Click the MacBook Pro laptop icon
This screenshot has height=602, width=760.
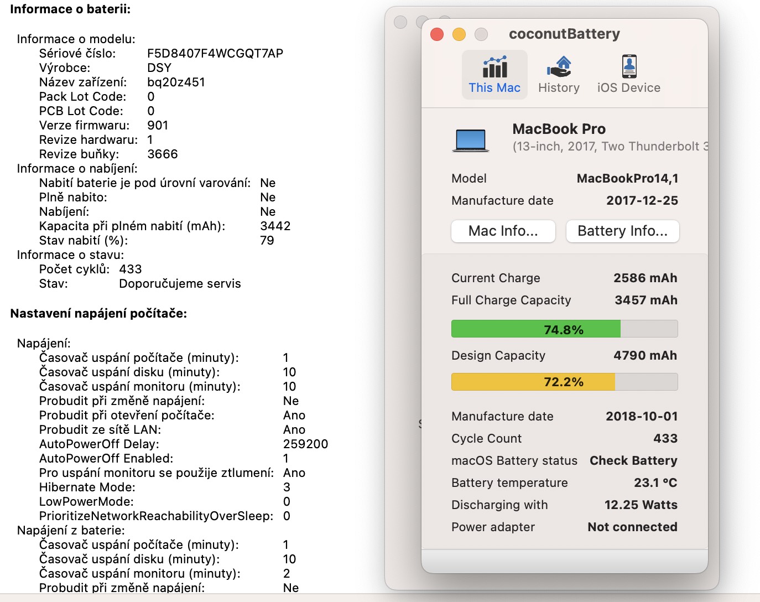470,140
